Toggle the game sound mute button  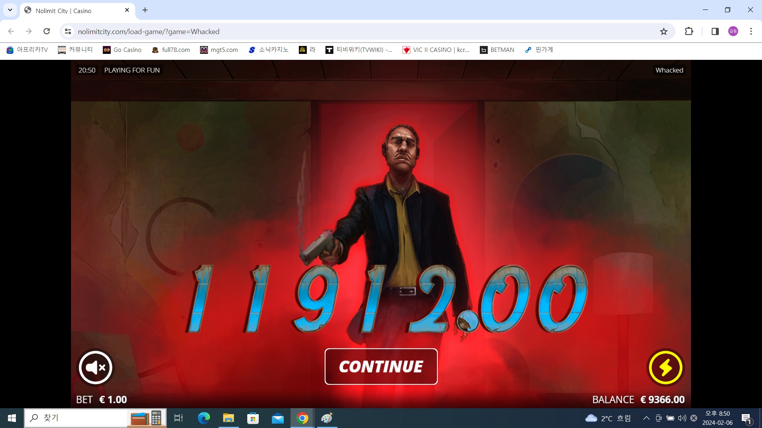[x=95, y=367]
